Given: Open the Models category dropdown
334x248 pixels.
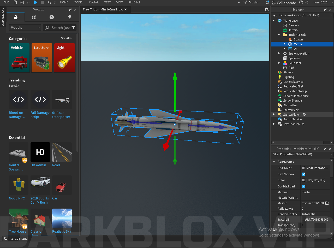Looking at the screenshot, I should (25, 27).
